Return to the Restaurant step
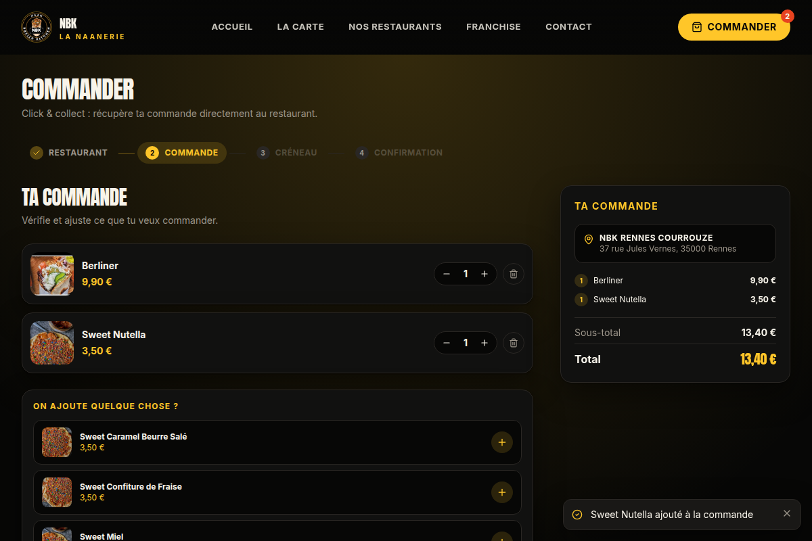The height and width of the screenshot is (541, 812). 69,153
